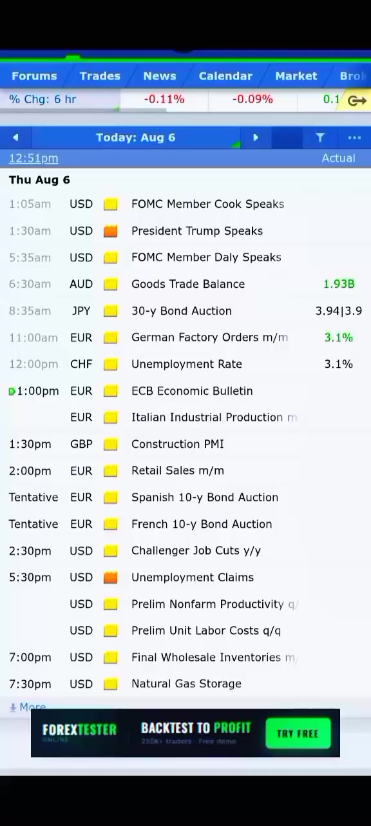Open Goods Trade Balance event details
Viewport: 371px width, 826px height.
pyautogui.click(x=188, y=284)
